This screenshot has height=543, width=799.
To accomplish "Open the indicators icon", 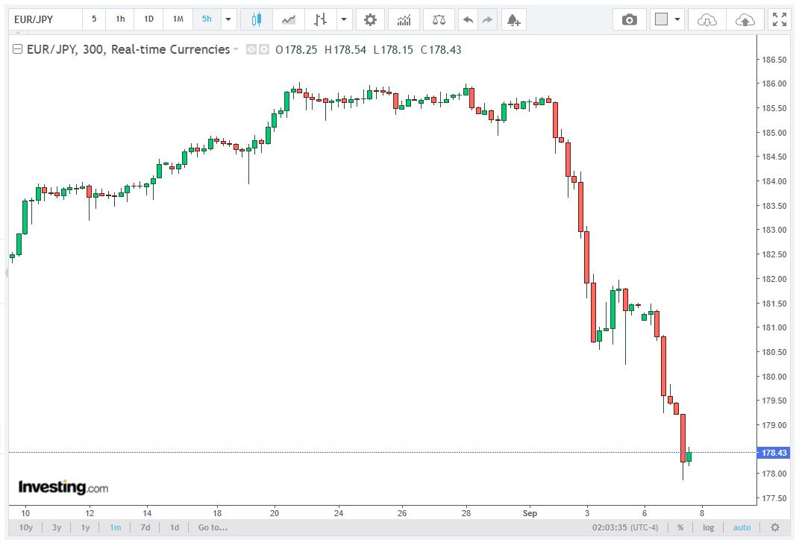I will (404, 19).
